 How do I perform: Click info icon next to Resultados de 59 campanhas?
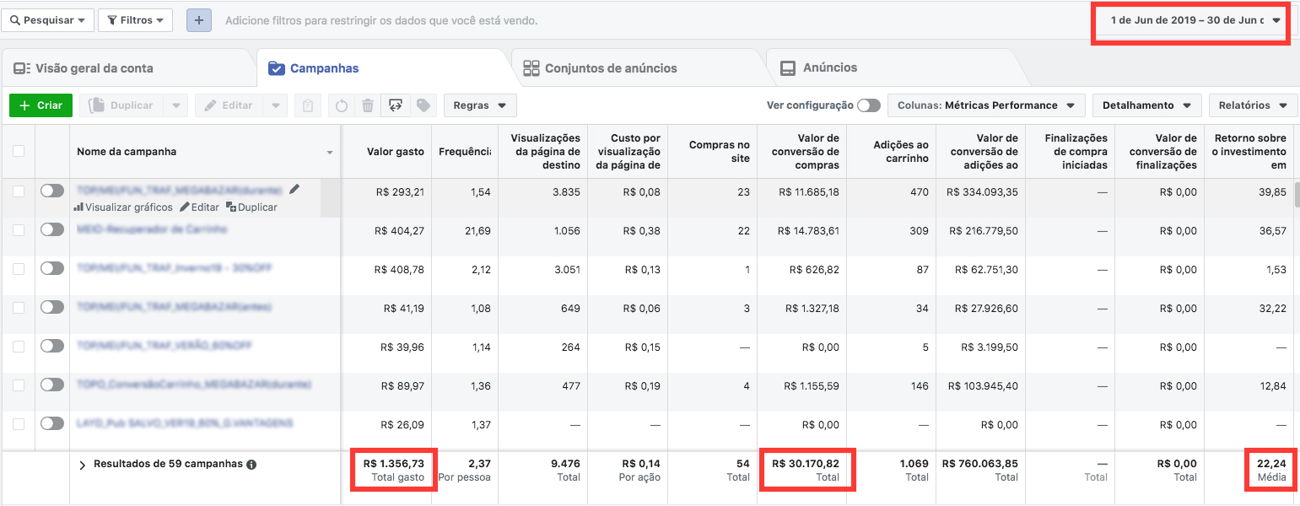click(251, 464)
